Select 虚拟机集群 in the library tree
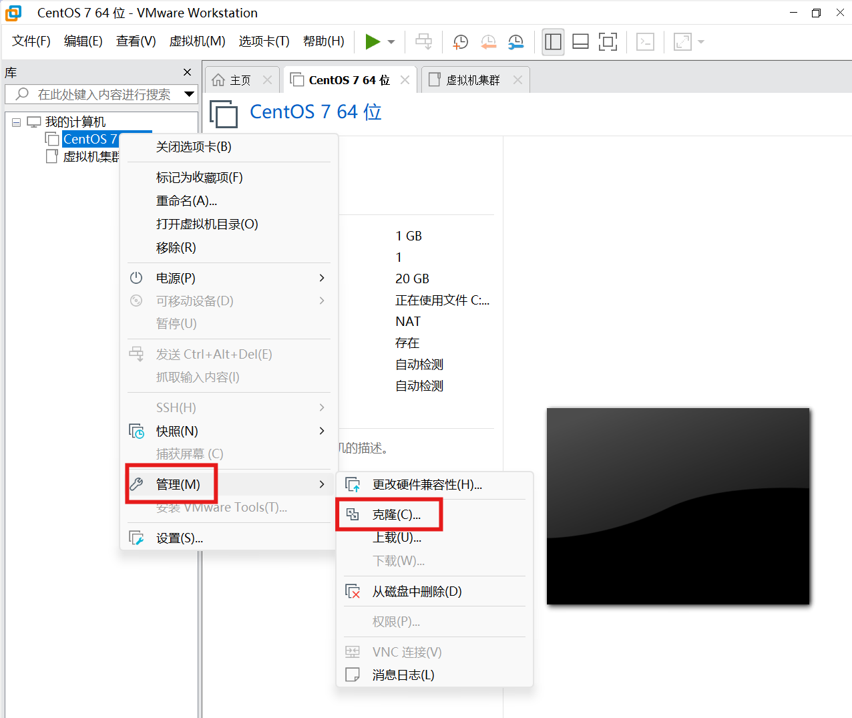Screen dimensions: 852x718 click(91, 156)
